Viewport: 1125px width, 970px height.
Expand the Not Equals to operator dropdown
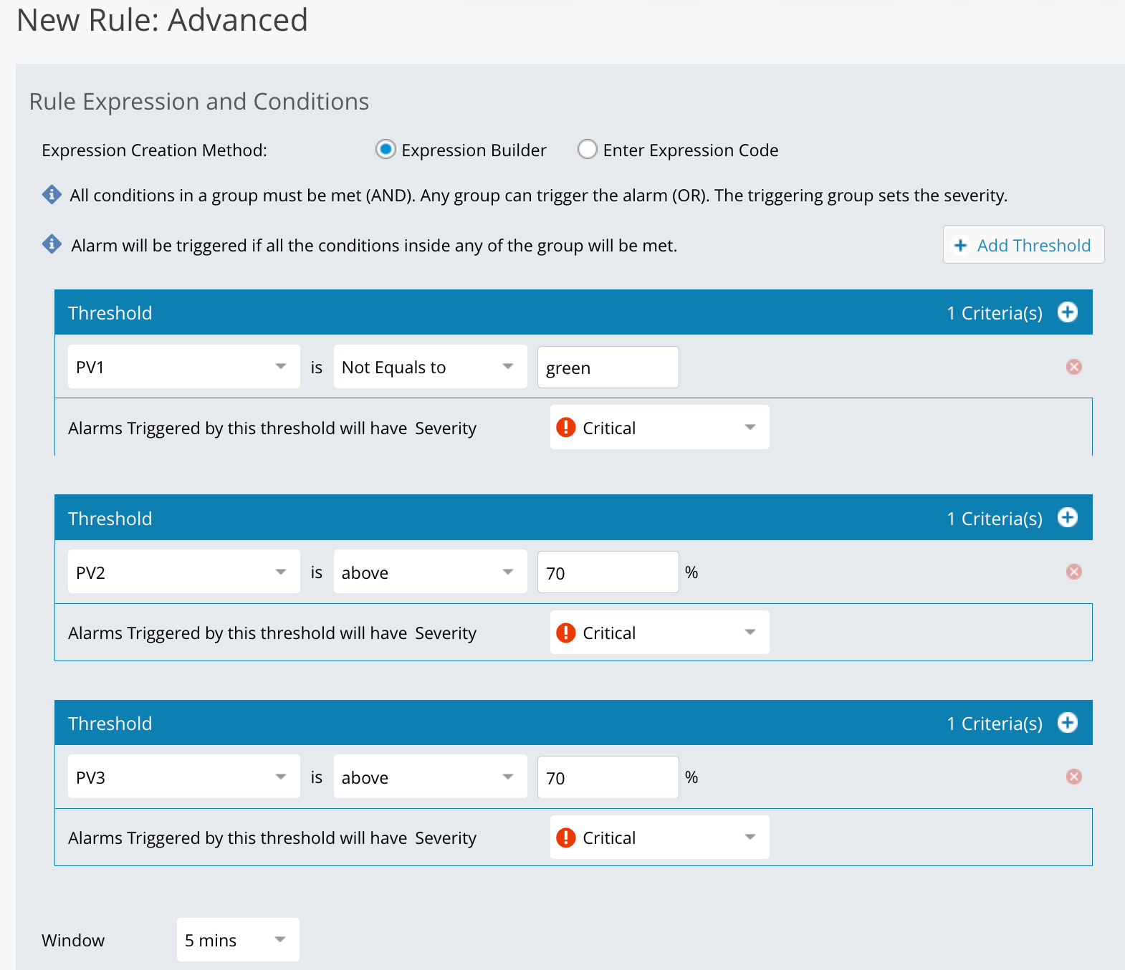429,367
